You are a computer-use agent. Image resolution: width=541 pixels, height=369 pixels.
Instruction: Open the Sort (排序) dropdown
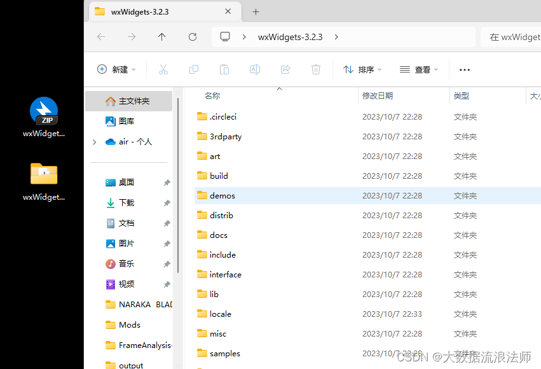pos(362,69)
